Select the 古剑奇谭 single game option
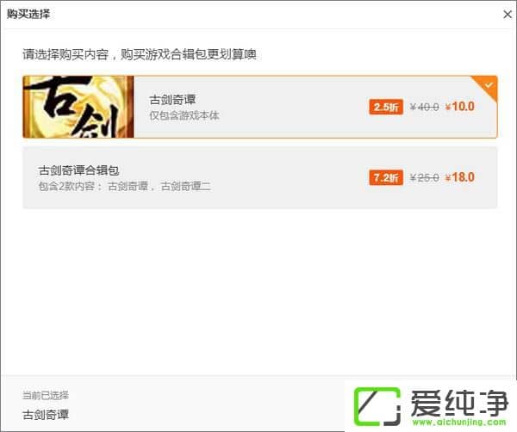The width and height of the screenshot is (517, 432). pos(260,107)
